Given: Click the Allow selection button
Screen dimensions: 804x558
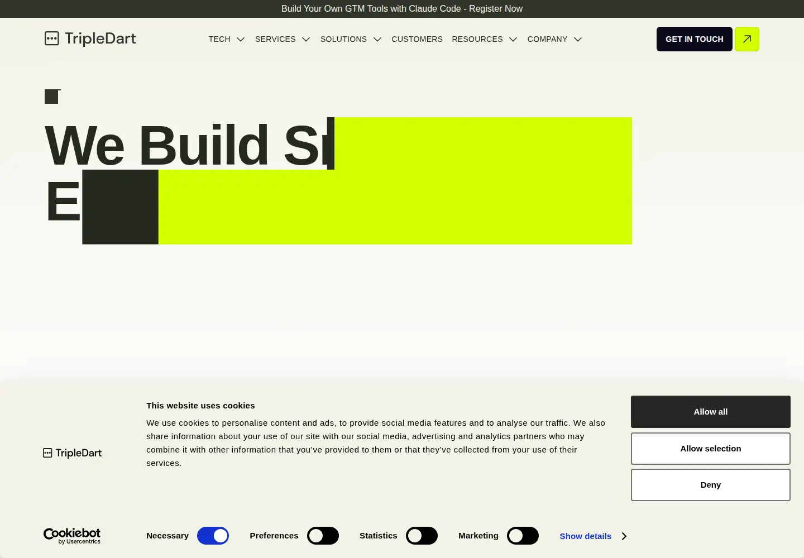Looking at the screenshot, I should point(711,449).
